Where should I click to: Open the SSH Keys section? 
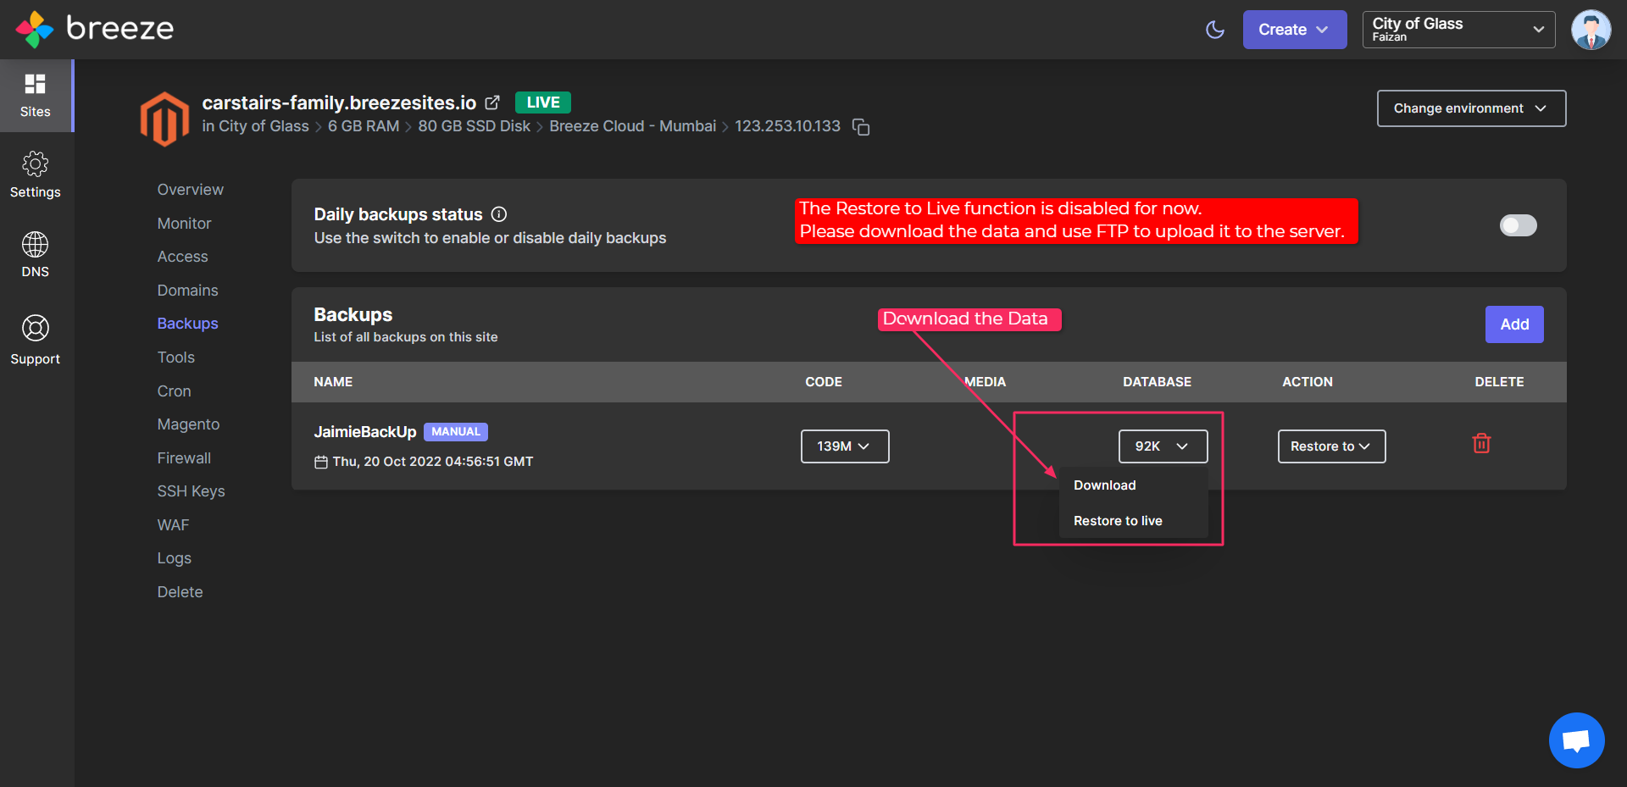tap(191, 491)
